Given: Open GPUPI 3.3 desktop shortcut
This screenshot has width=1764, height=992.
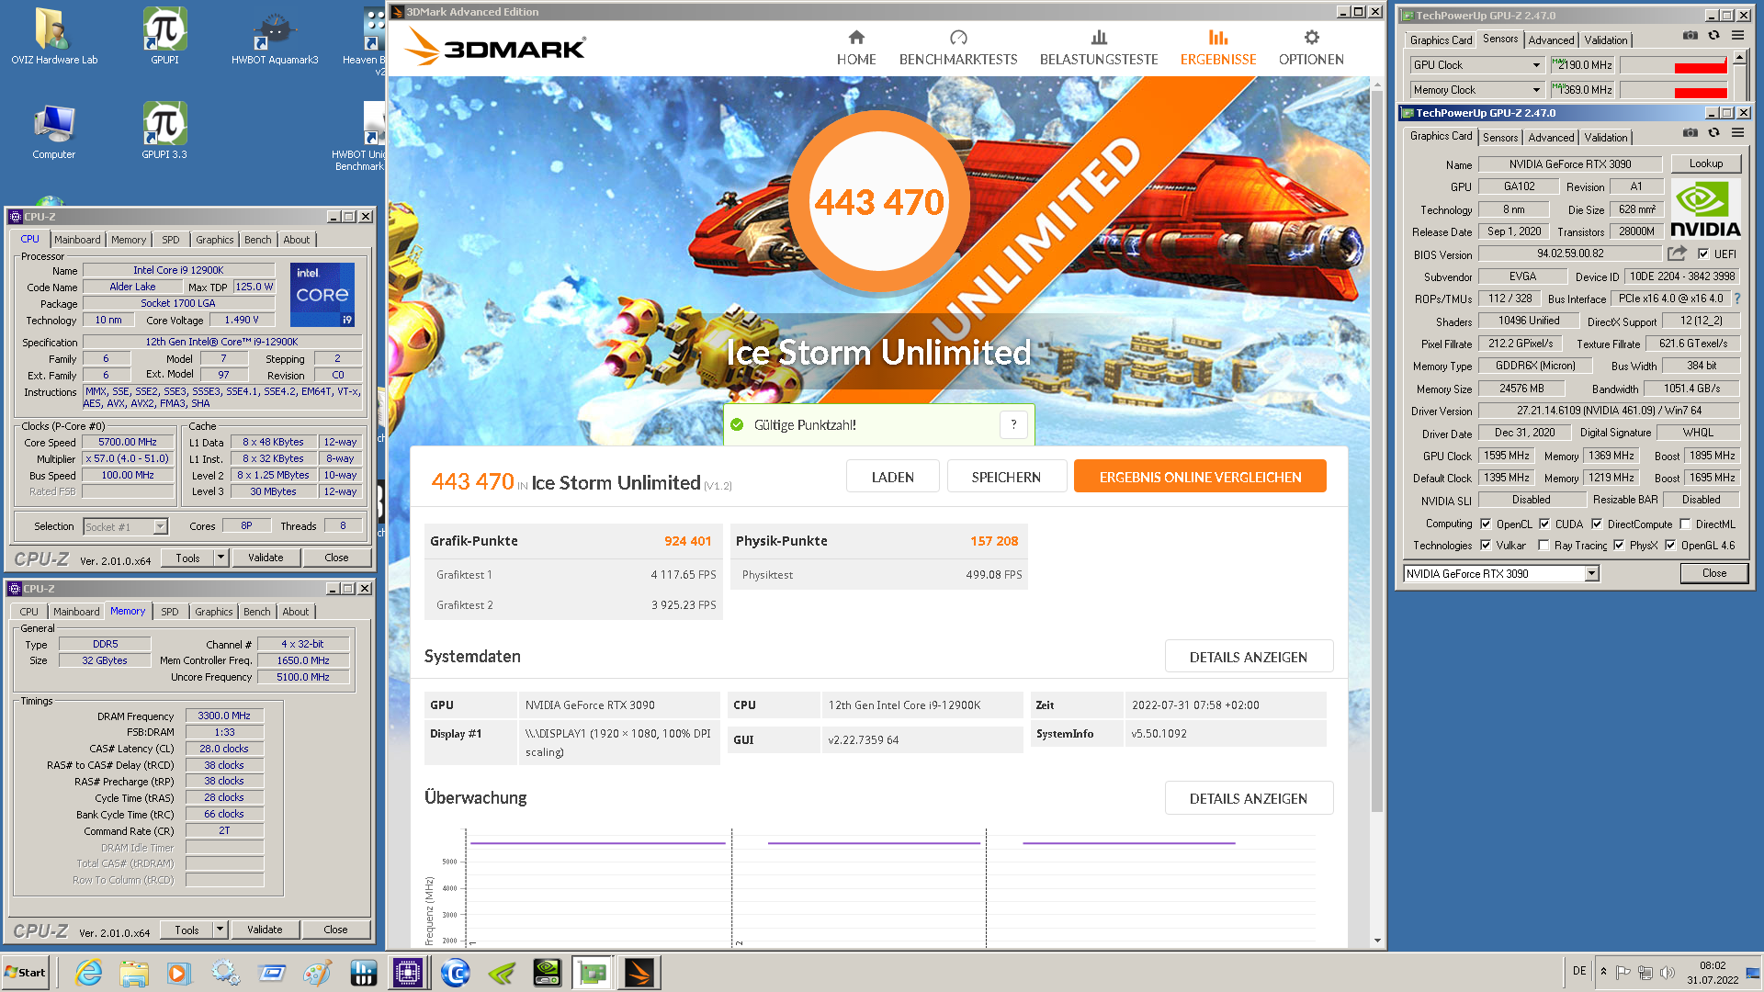Looking at the screenshot, I should [164, 130].
